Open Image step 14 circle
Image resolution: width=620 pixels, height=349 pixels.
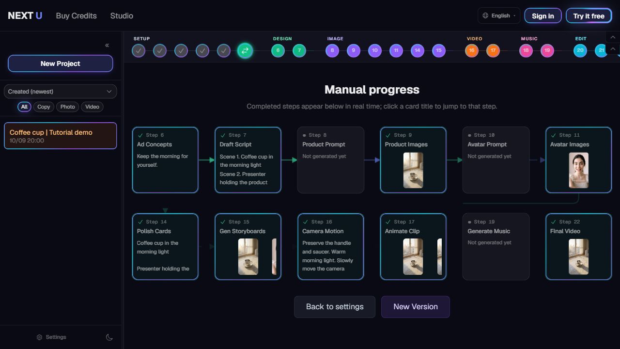point(418,50)
